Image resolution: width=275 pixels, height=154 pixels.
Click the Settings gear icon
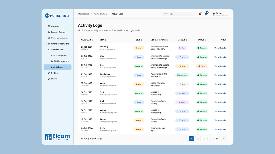pos(49,73)
